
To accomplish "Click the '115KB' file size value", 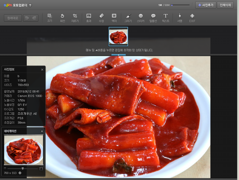I will 22,80.
